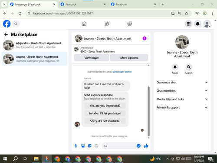This screenshot has height=163, width=217.
Task: Send quick response In talks. I'll let you know.
Action: click(105, 113)
